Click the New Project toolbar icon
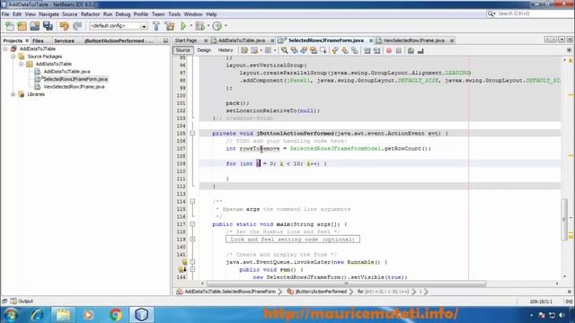The height and width of the screenshot is (323, 575). click(x=22, y=26)
